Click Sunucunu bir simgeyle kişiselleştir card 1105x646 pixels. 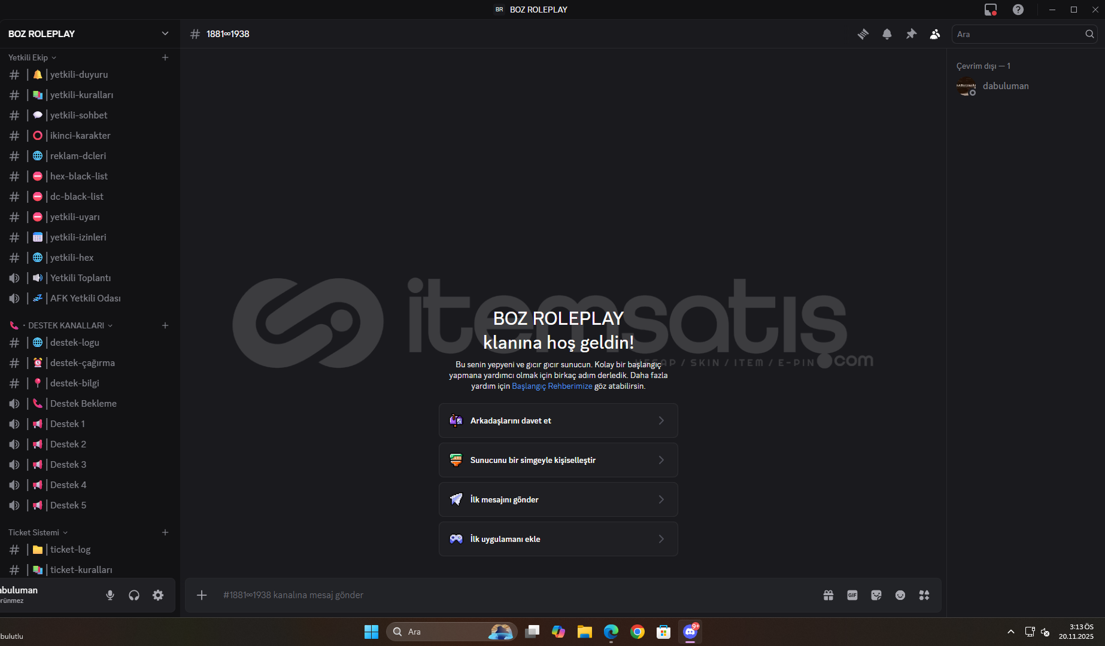click(558, 460)
